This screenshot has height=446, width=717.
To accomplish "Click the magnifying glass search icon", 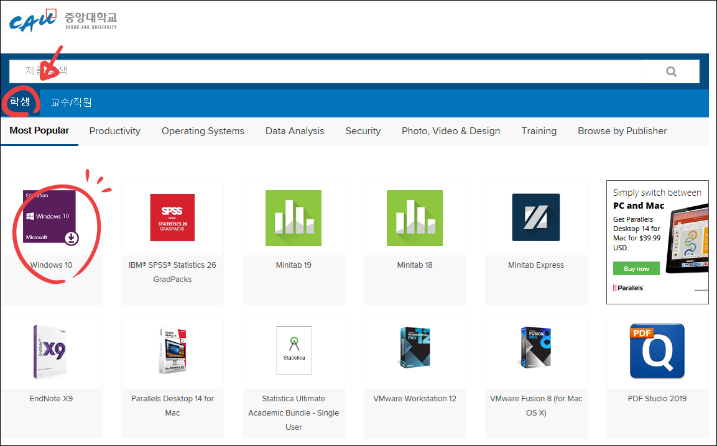I will (671, 71).
